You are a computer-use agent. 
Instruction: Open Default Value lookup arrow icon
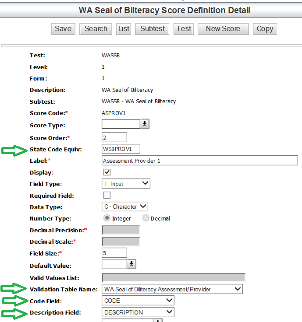(131, 264)
